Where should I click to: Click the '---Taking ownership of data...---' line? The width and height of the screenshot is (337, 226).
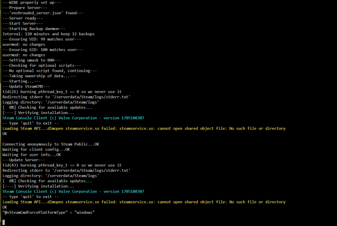click(39, 76)
